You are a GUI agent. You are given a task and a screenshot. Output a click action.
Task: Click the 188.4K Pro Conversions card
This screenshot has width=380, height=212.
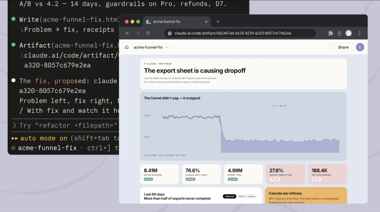point(327,174)
